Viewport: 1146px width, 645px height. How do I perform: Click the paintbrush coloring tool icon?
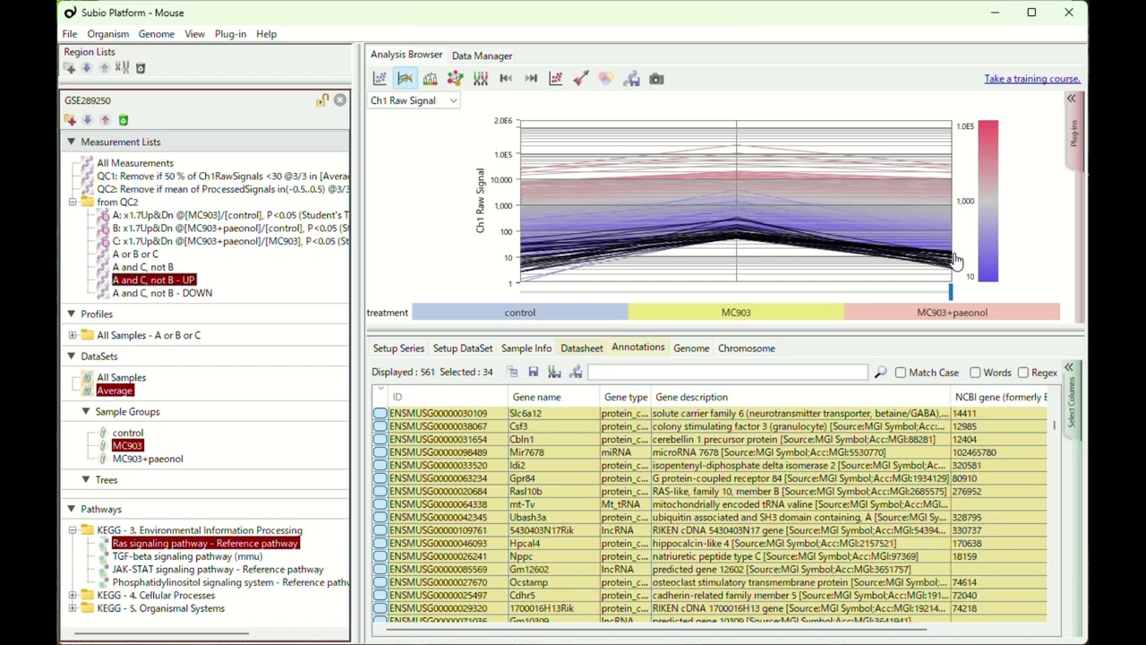[x=581, y=79]
